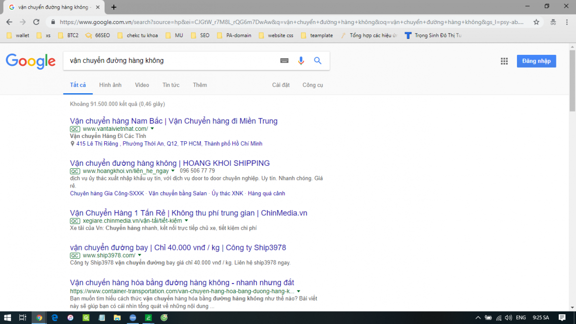The width and height of the screenshot is (576, 324).
Task: Open the "Công cụ" search tools
Action: [x=312, y=85]
